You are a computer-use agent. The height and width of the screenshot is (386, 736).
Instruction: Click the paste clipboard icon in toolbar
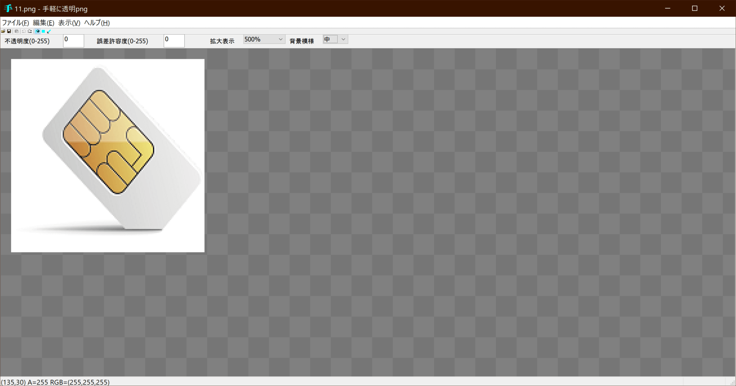[x=17, y=31]
